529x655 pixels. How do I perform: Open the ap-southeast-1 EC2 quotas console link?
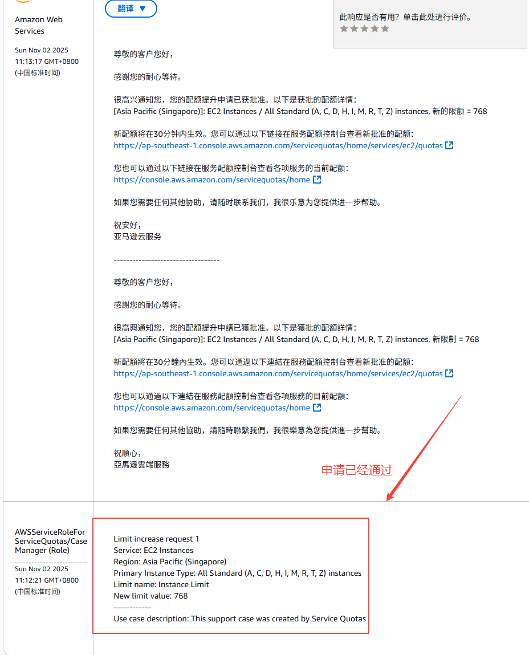point(278,145)
